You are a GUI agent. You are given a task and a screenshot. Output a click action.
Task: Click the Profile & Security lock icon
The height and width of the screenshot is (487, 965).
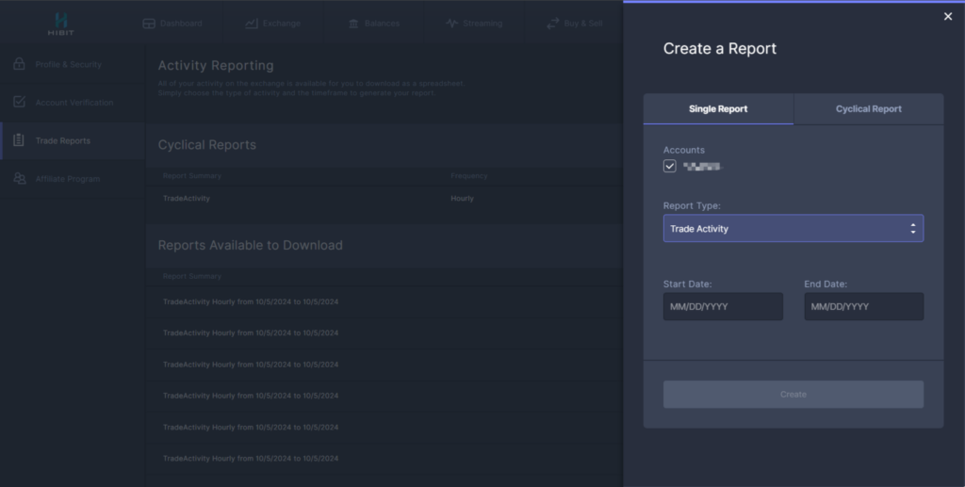point(19,63)
